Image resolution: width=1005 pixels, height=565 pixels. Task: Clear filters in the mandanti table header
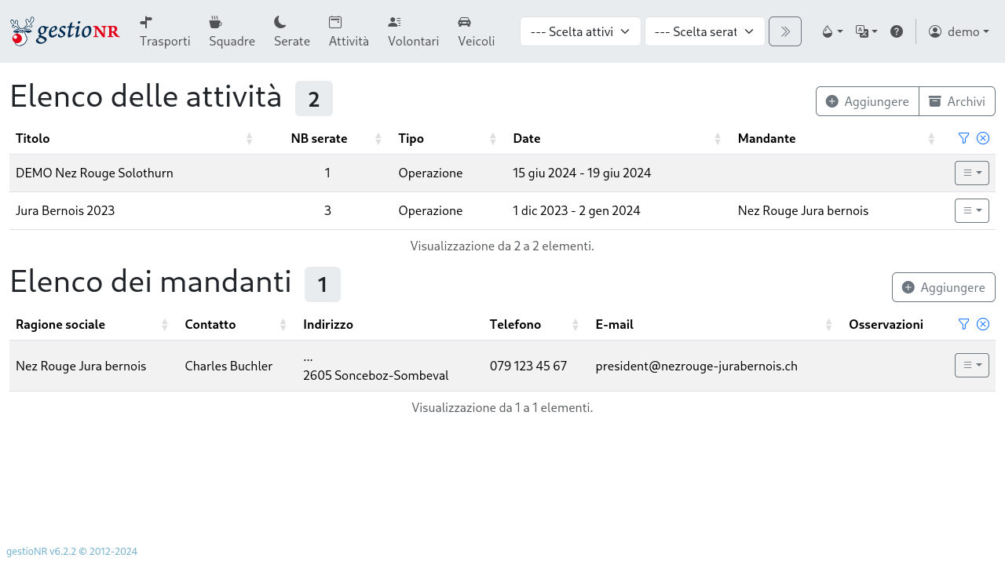pyautogui.click(x=982, y=324)
